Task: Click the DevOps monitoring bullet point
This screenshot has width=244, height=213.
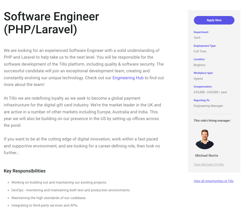Action: pos(71,190)
